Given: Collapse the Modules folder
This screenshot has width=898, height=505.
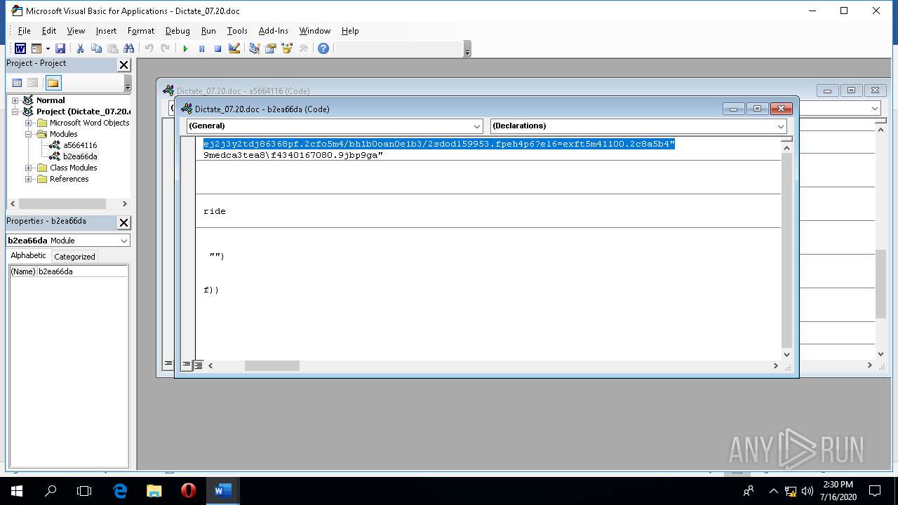Looking at the screenshot, I should (29, 134).
